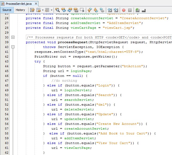Screen dimensions: 172x155
Task: Click searchServlet on line 51
Action: [78, 100]
